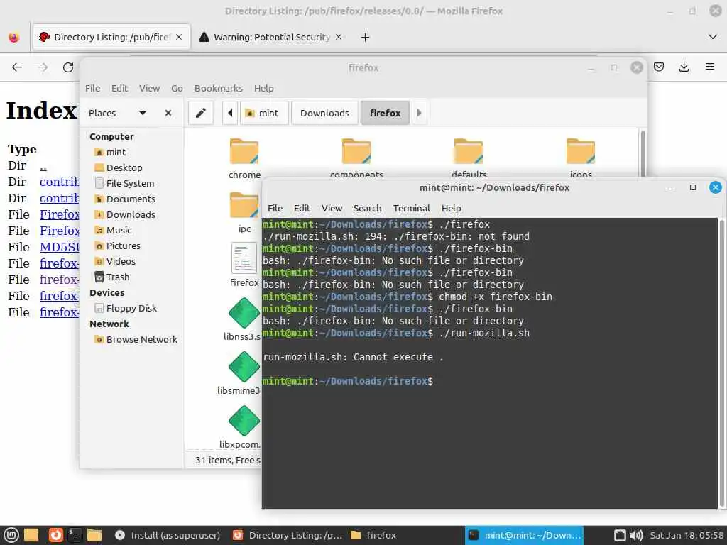Close the Directory Listing tab
Viewport: 727px width, 545px height.
[179, 37]
